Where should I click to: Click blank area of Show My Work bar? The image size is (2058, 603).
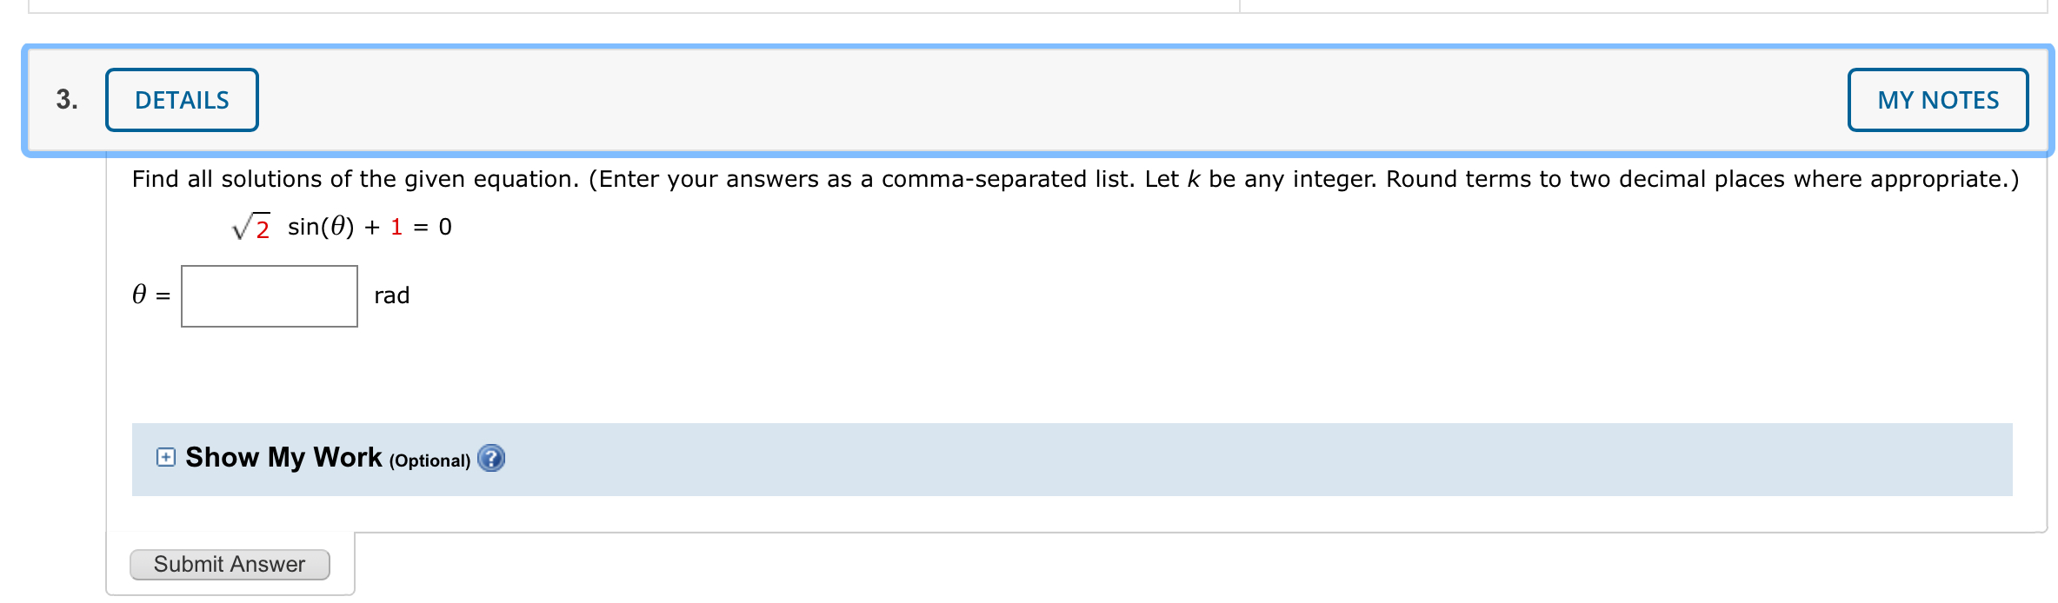(x=1217, y=460)
